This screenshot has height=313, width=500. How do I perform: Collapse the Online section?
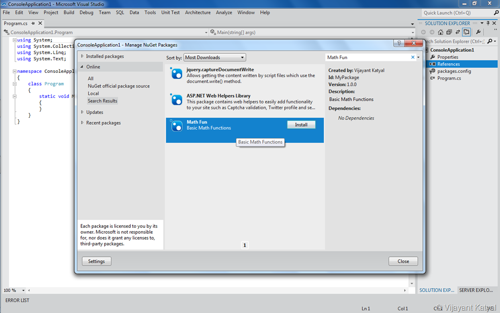[x=82, y=67]
